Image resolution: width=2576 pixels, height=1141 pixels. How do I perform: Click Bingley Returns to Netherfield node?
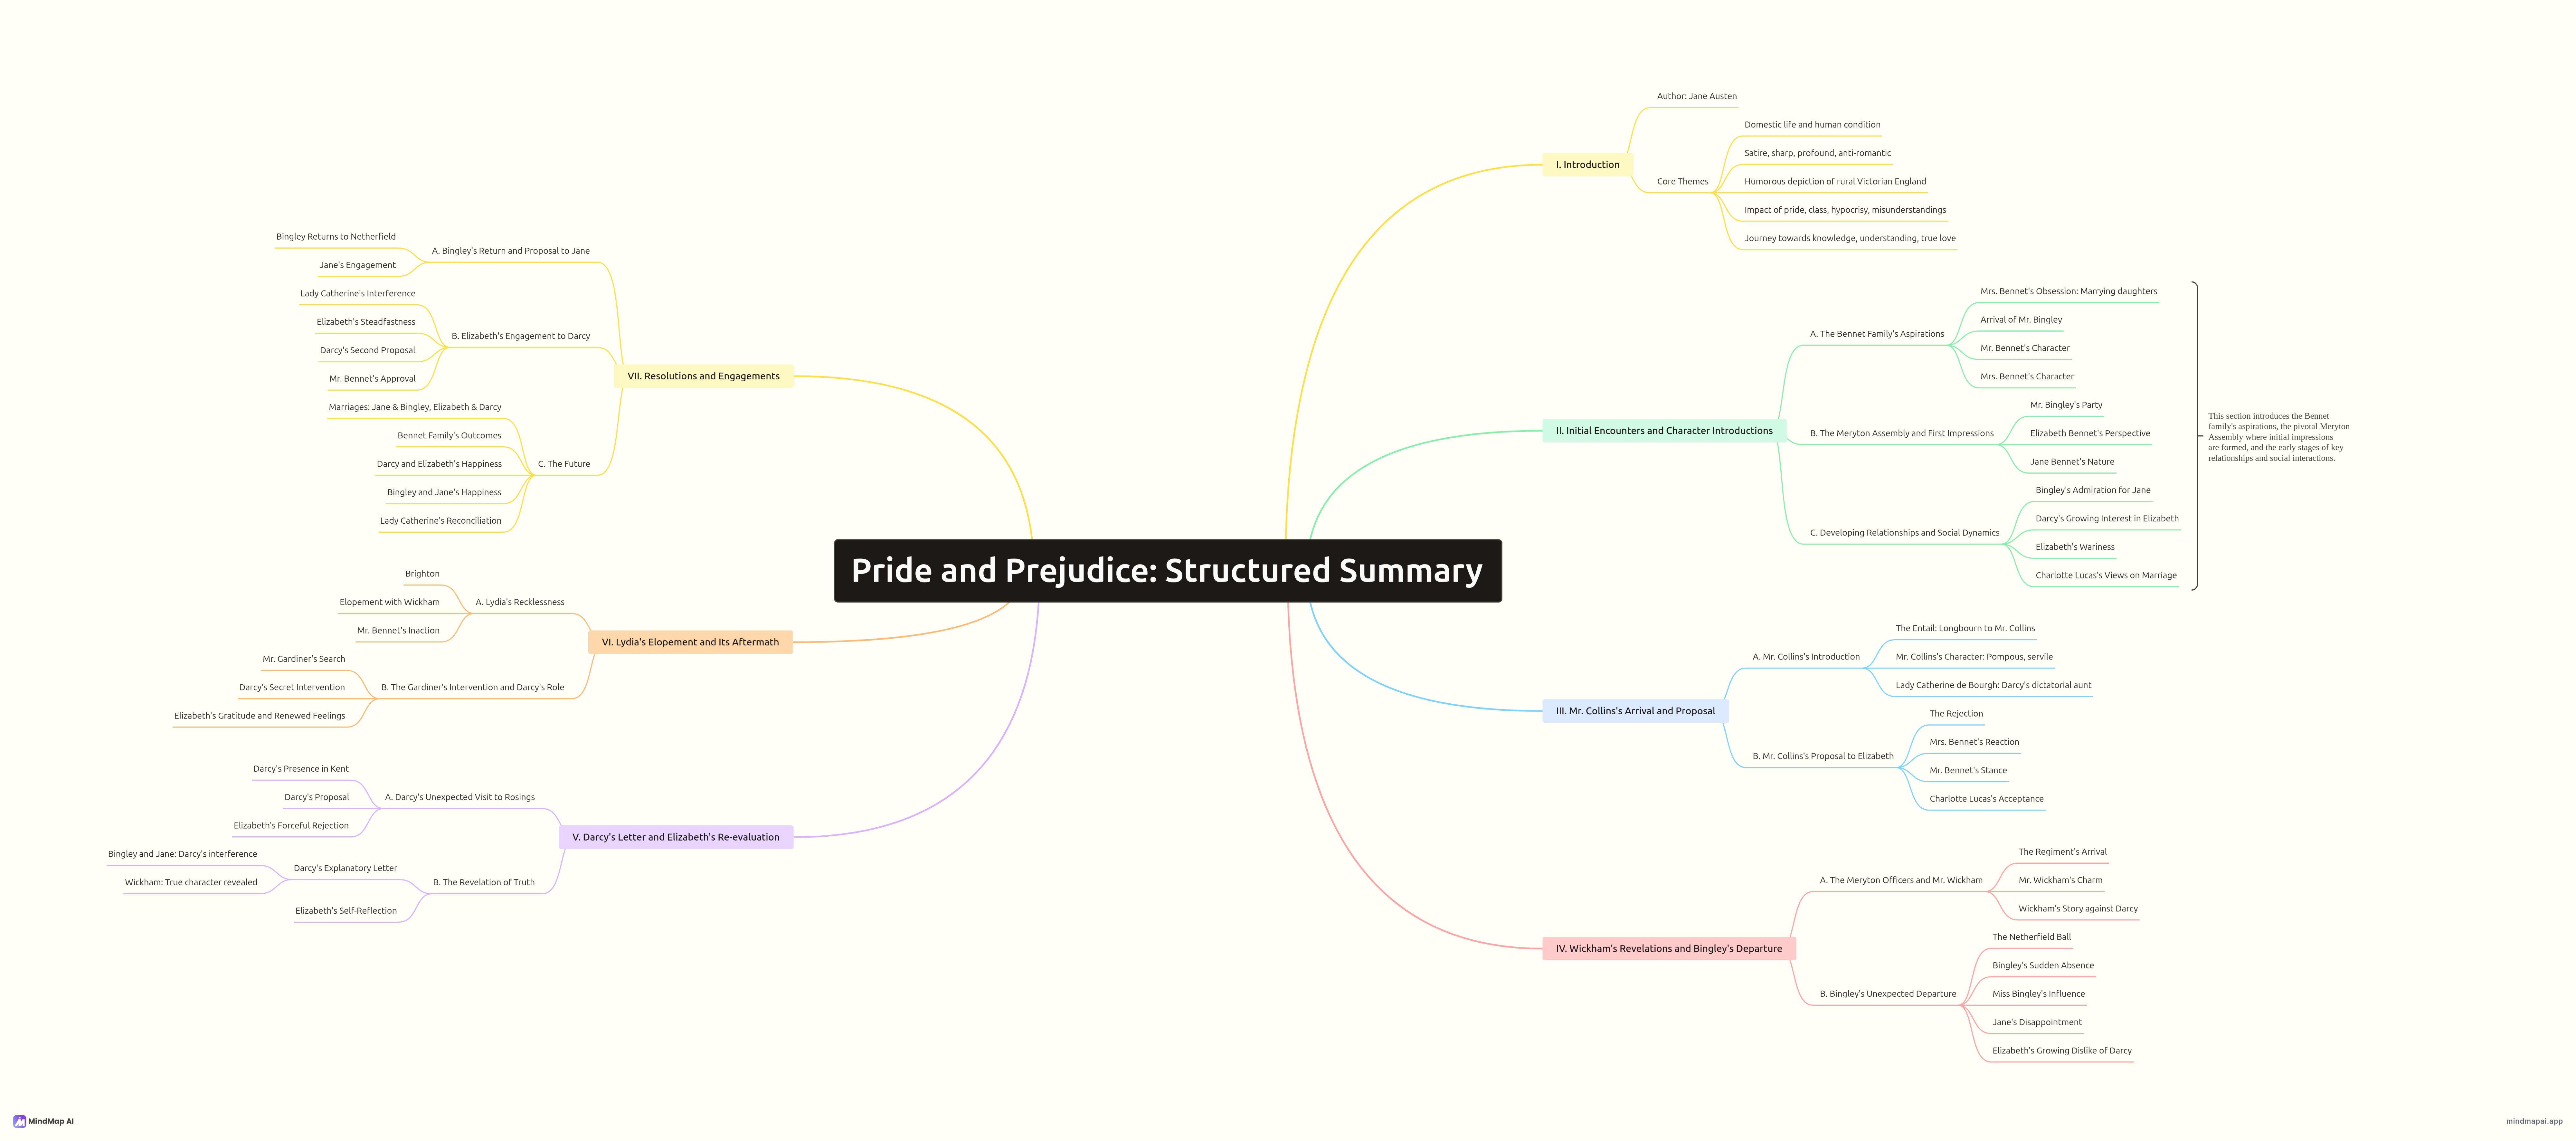coord(336,237)
